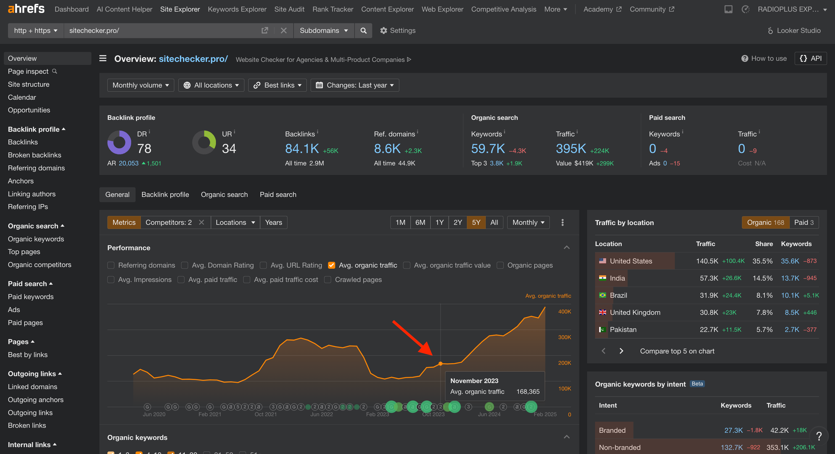This screenshot has width=835, height=454.
Task: Open Keywords Explorer from top menu
Action: (x=237, y=9)
